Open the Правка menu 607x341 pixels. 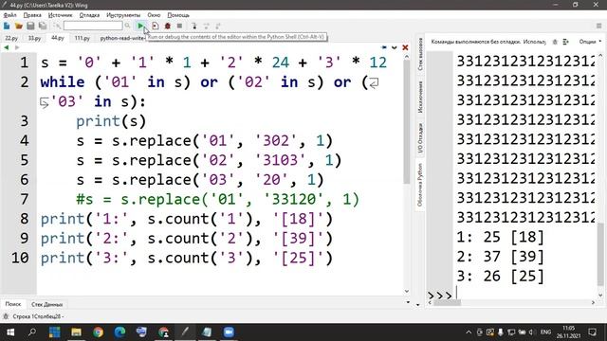point(32,15)
